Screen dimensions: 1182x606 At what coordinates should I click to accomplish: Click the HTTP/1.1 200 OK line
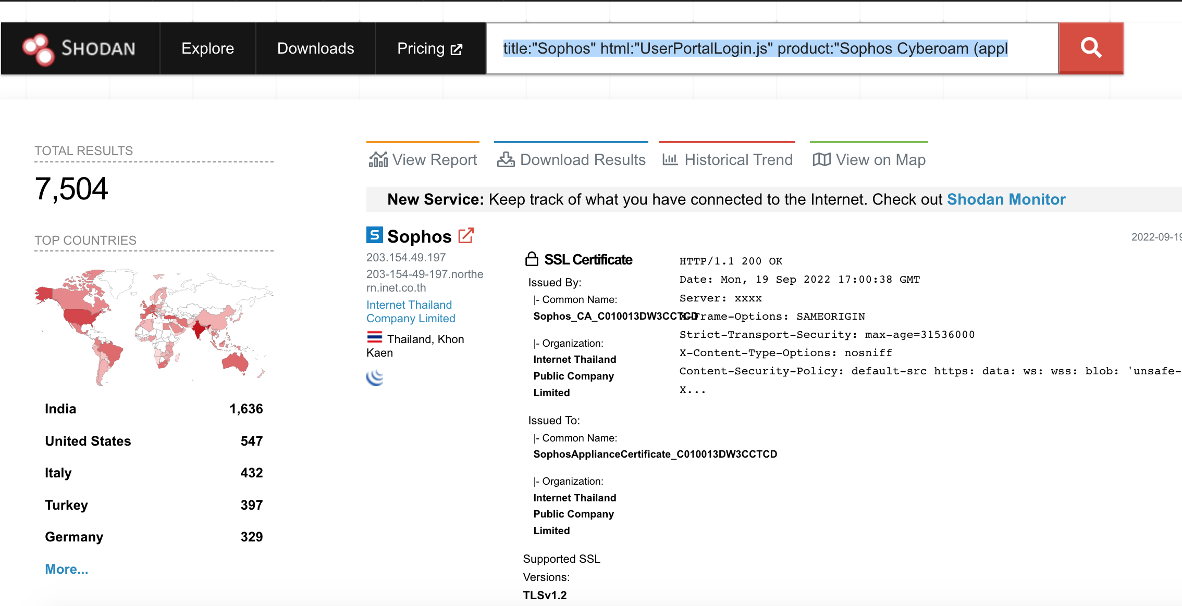(x=731, y=261)
